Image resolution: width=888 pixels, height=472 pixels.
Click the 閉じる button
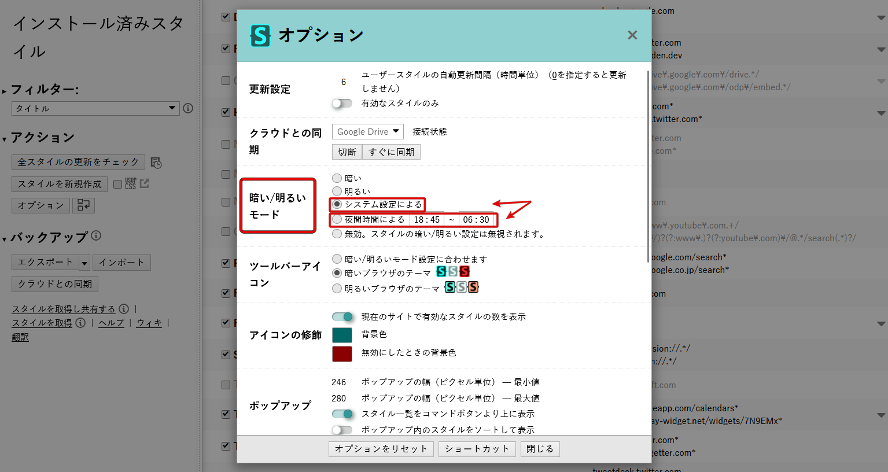point(540,449)
